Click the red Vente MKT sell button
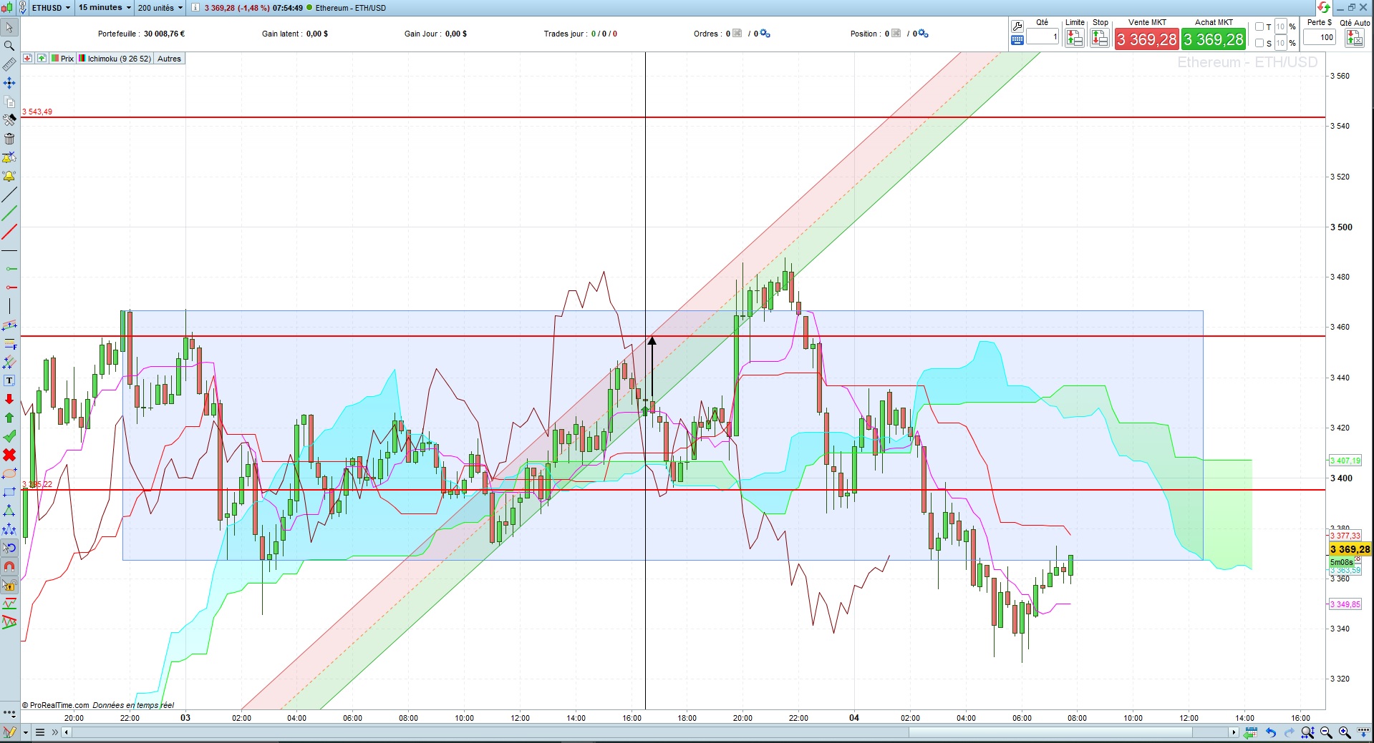Screen dimensions: 1374x743 pyautogui.click(x=1146, y=39)
